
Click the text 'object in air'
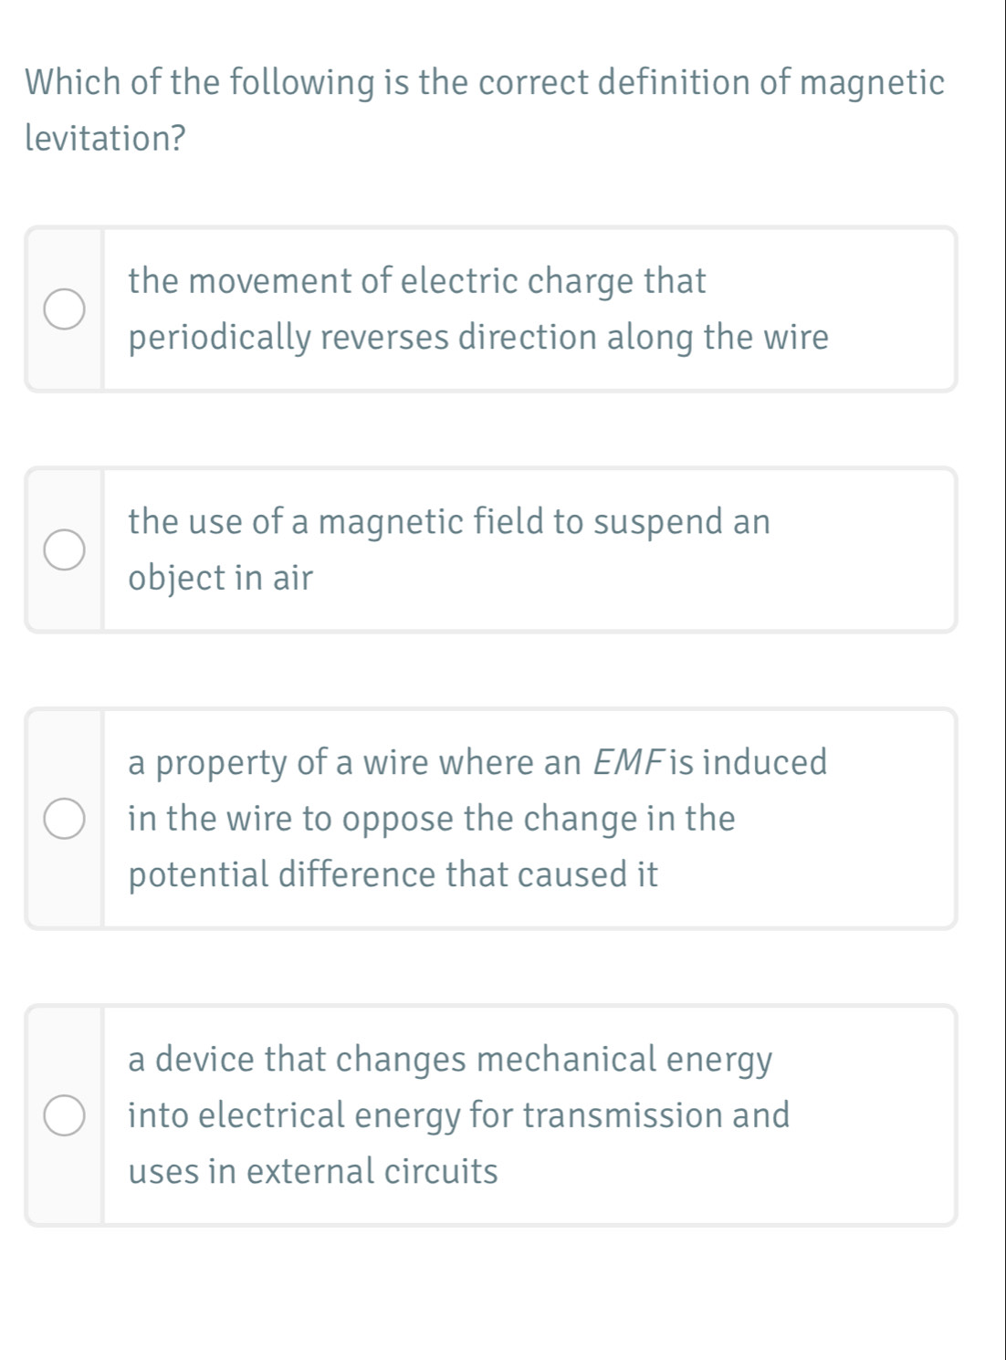click(220, 578)
